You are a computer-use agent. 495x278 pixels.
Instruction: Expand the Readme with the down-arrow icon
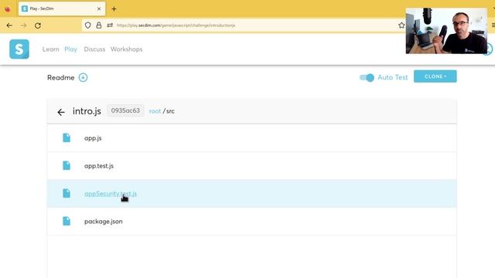(x=83, y=77)
